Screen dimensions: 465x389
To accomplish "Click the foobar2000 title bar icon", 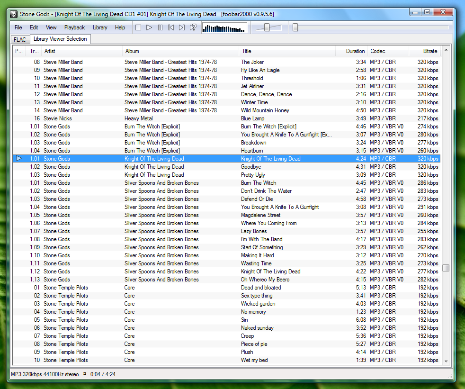I will pos(14,14).
